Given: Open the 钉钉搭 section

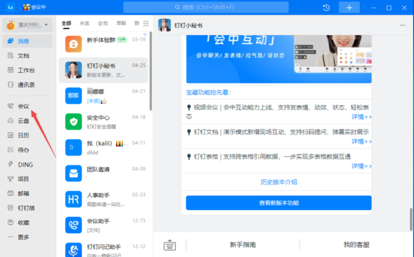Looking at the screenshot, I should point(27,208).
